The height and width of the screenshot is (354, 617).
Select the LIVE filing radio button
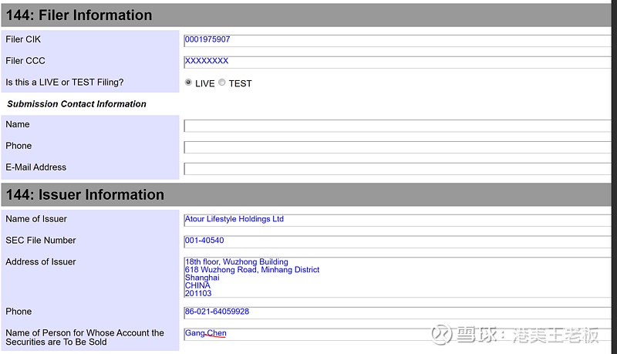coord(188,83)
